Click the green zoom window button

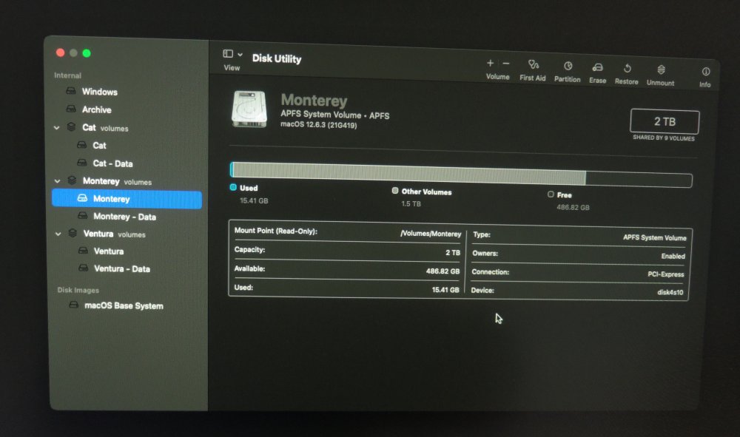pyautogui.click(x=87, y=53)
